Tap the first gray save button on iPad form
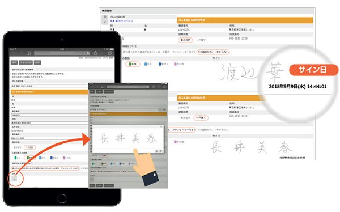 [14, 62]
